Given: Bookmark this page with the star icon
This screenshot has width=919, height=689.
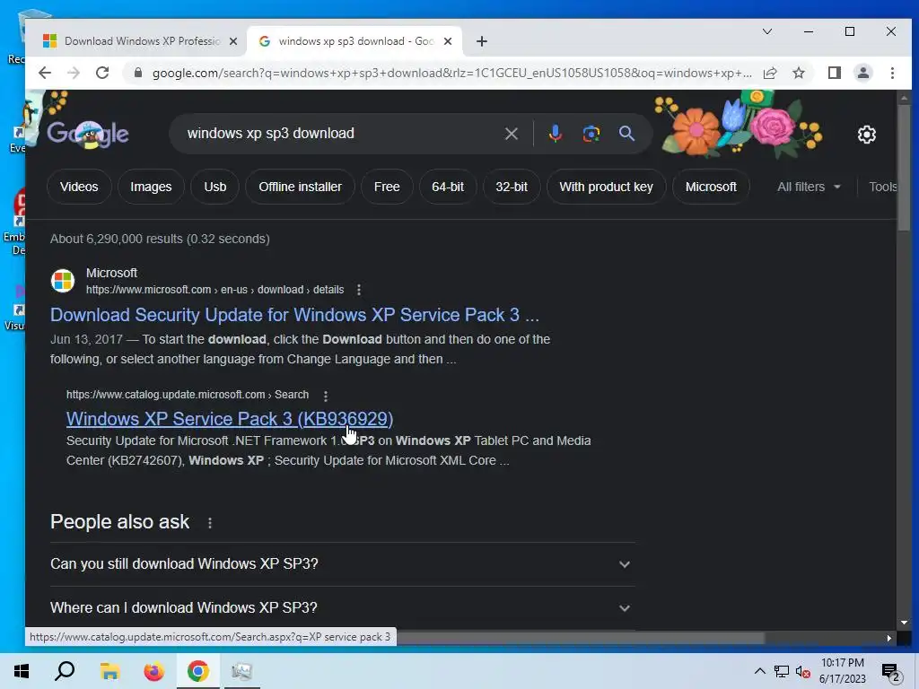Looking at the screenshot, I should pyautogui.click(x=798, y=73).
